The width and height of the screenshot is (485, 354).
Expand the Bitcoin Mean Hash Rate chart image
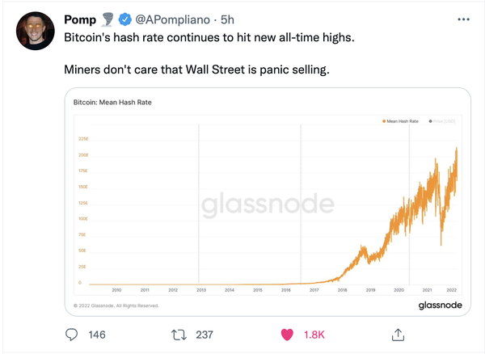[x=268, y=202]
